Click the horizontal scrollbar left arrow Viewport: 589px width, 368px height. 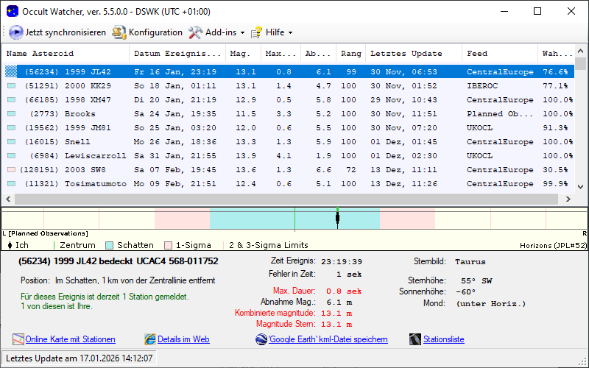(x=8, y=199)
